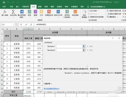Click the Redo arrow in quick access toolbar

coord(13,2)
